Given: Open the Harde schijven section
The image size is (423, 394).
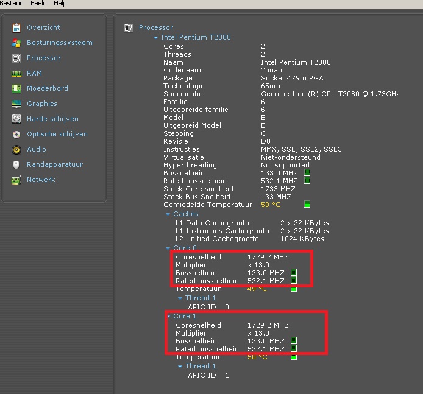Looking at the screenshot, I should [x=52, y=119].
